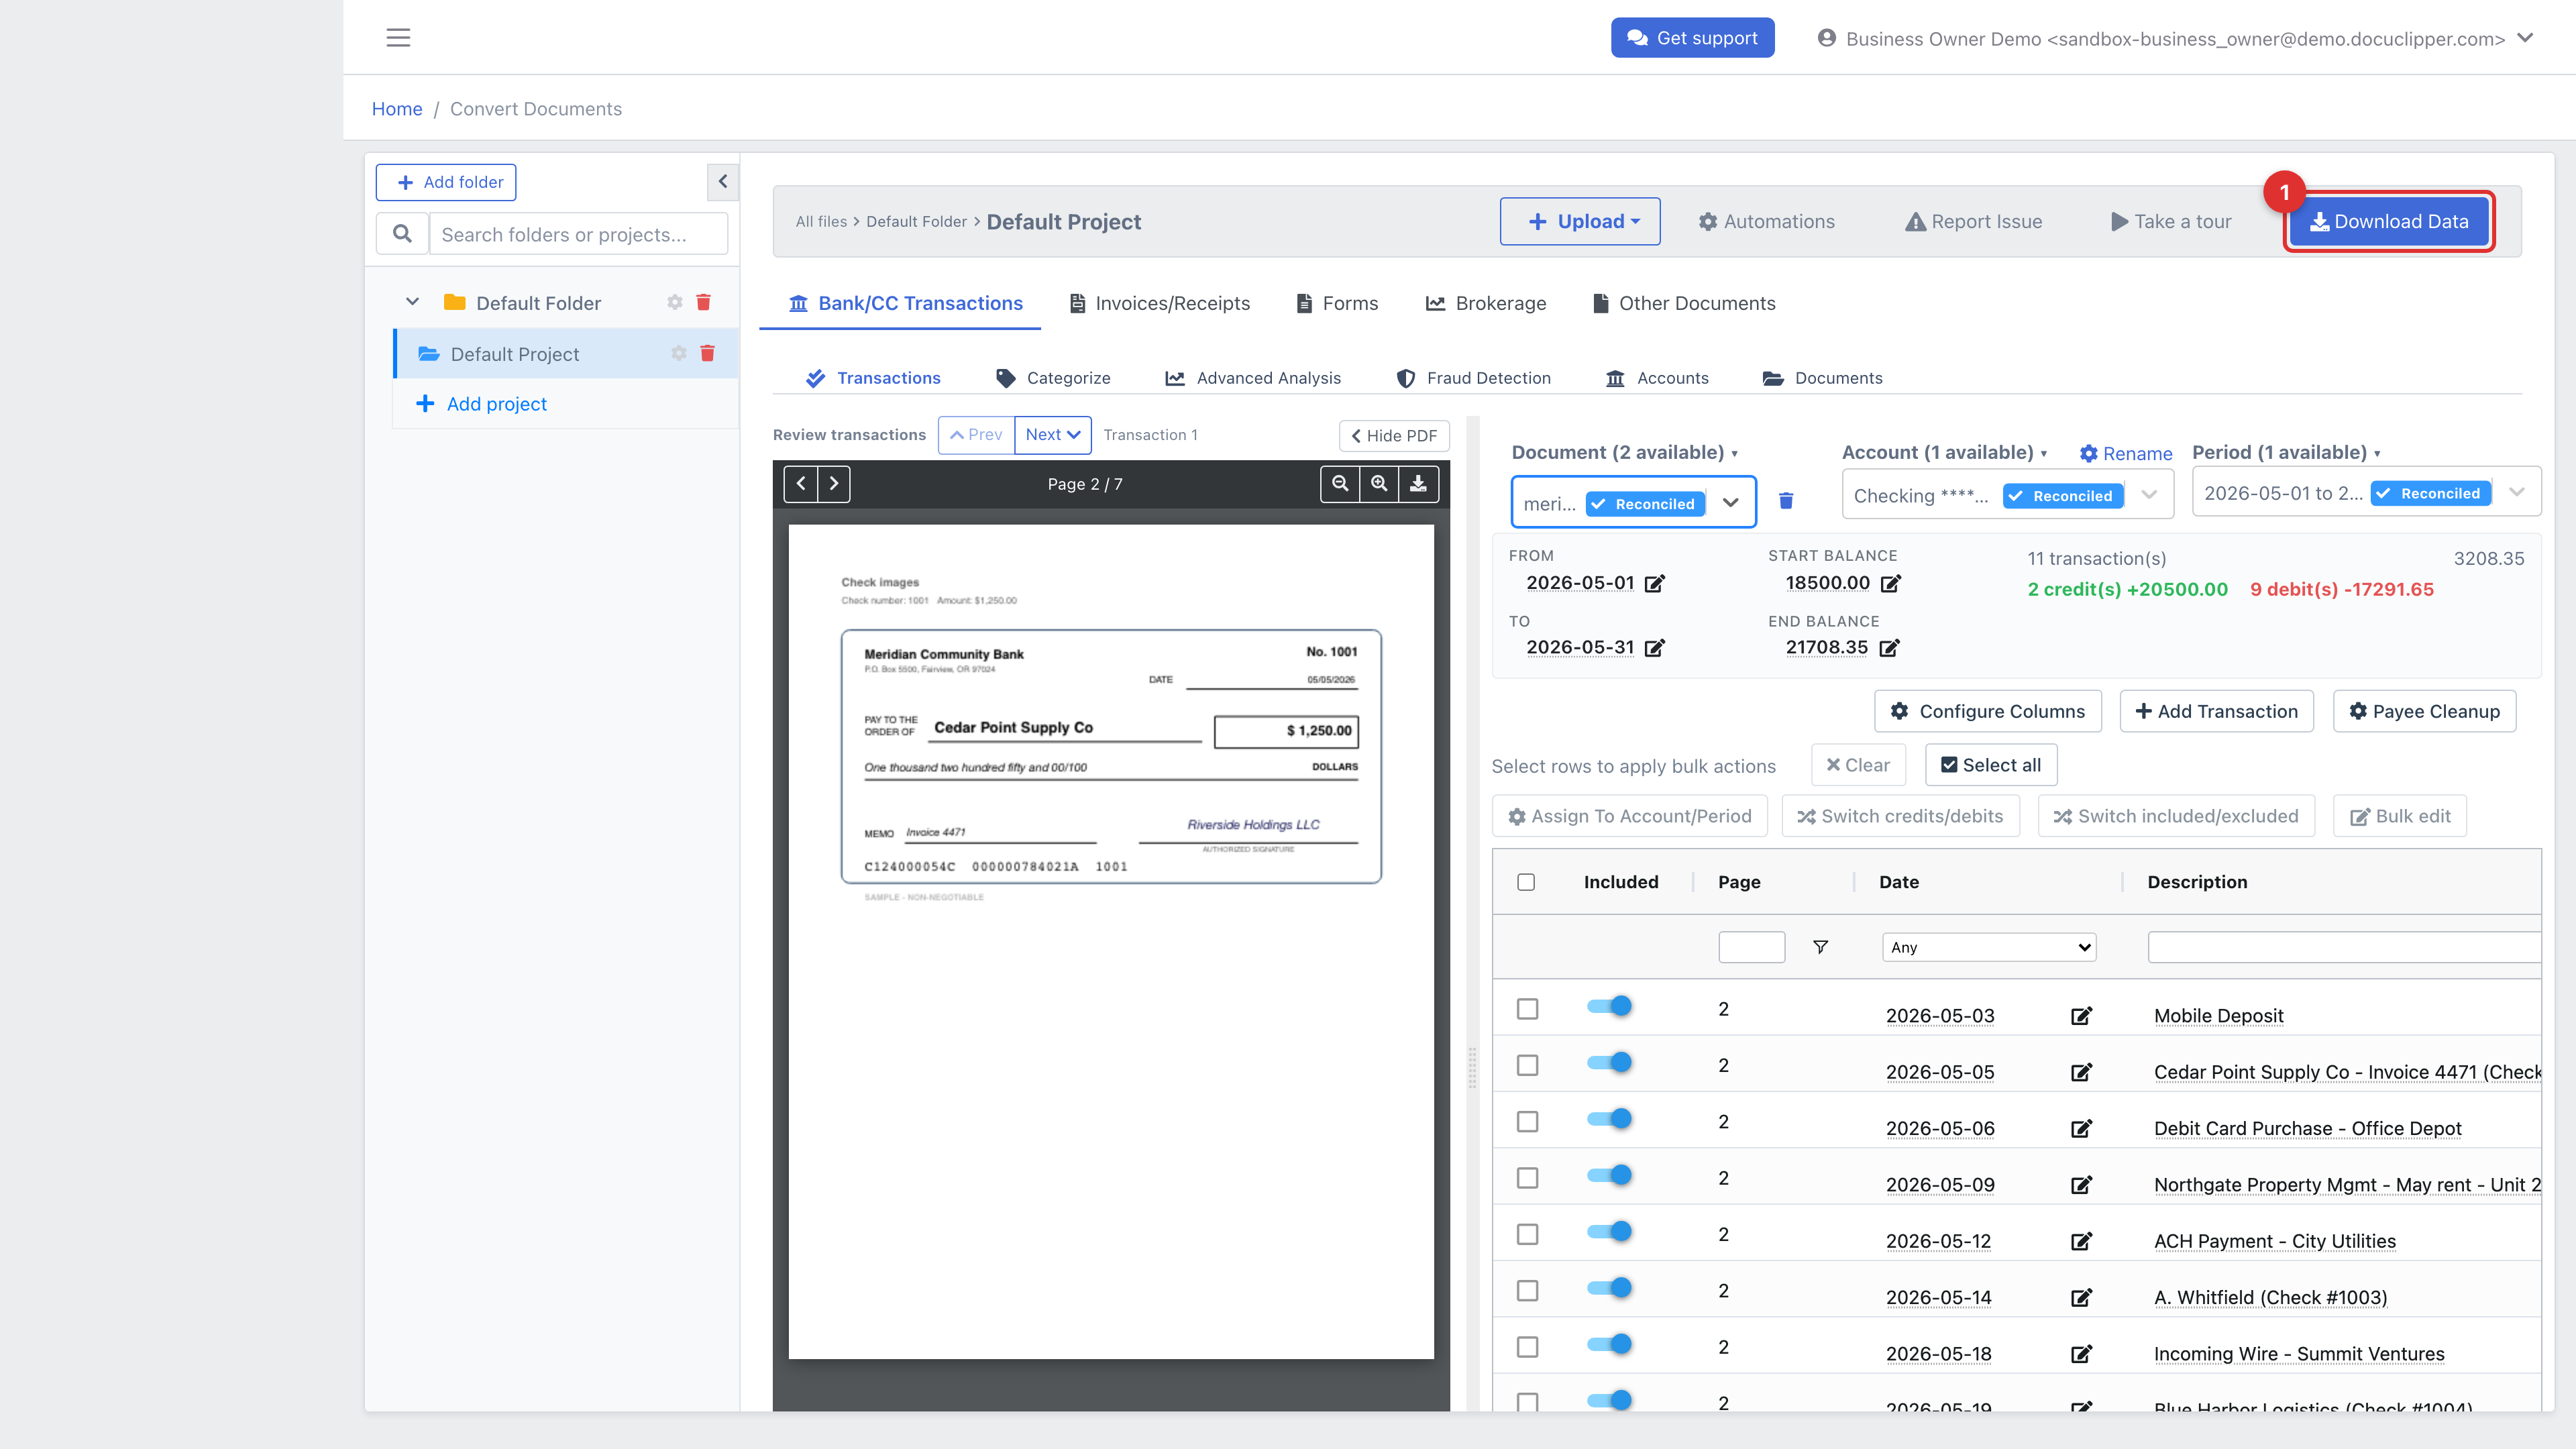Edit the FROM date 2026-05-01
The width and height of the screenshot is (2576, 1449).
1655,583
